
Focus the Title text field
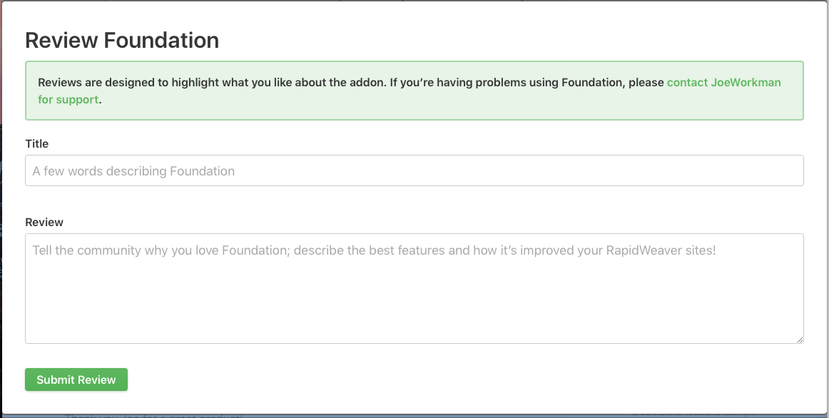(414, 171)
